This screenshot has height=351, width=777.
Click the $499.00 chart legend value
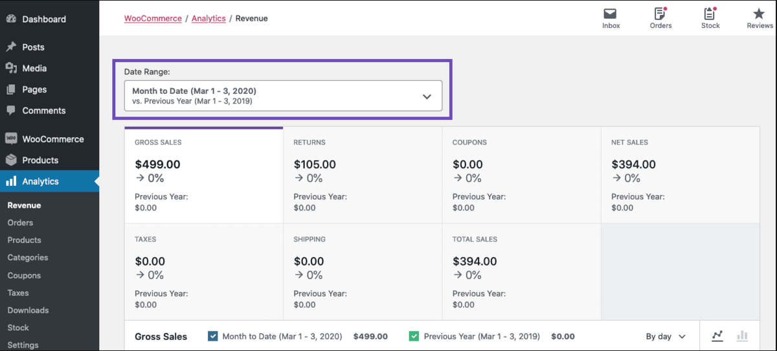pos(370,337)
